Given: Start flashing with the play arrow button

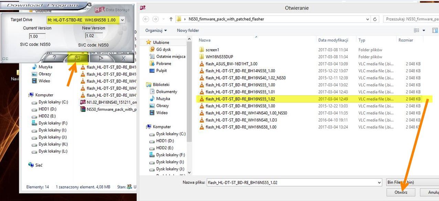Looking at the screenshot, I should click(101, 58).
